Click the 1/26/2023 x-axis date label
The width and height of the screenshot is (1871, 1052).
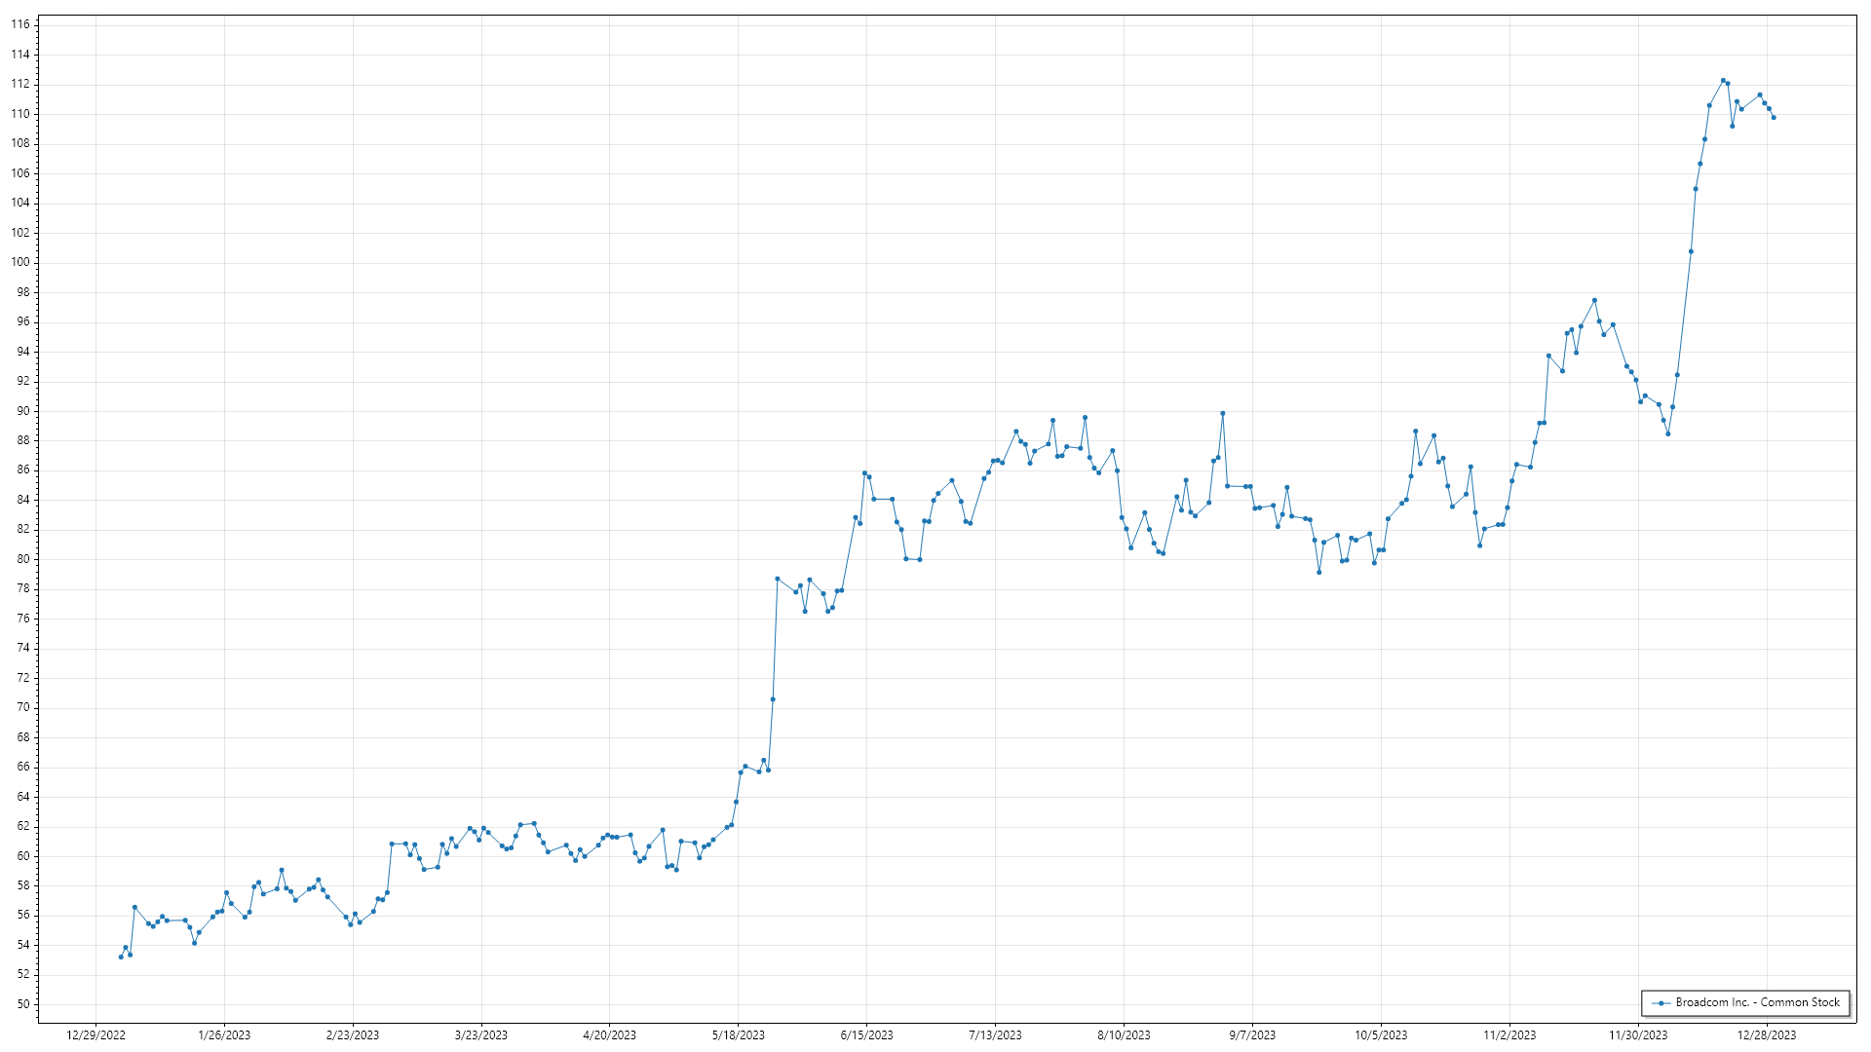tap(224, 1035)
